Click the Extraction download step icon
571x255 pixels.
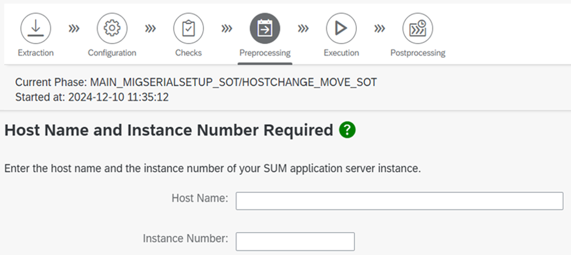coord(36,28)
